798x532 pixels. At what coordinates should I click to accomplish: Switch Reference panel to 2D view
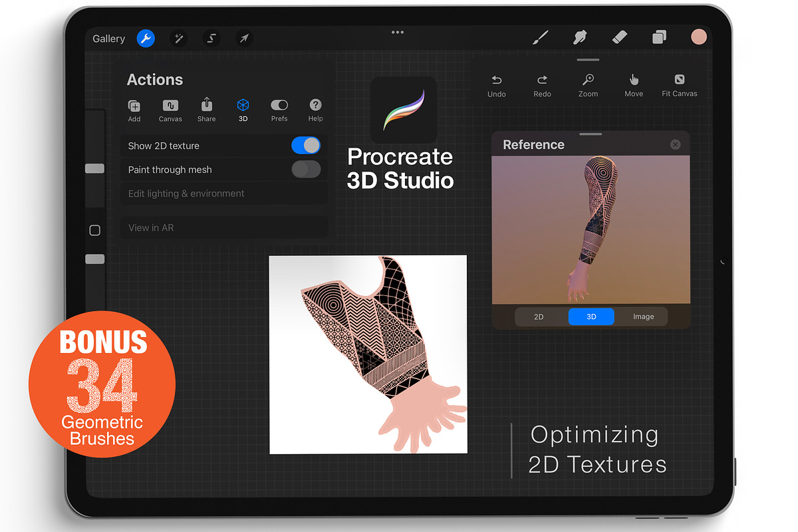point(539,317)
